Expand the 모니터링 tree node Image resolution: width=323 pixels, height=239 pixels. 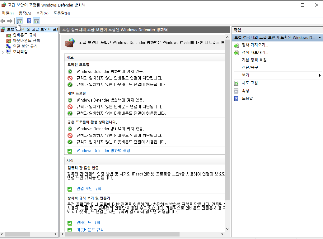tap(3, 52)
